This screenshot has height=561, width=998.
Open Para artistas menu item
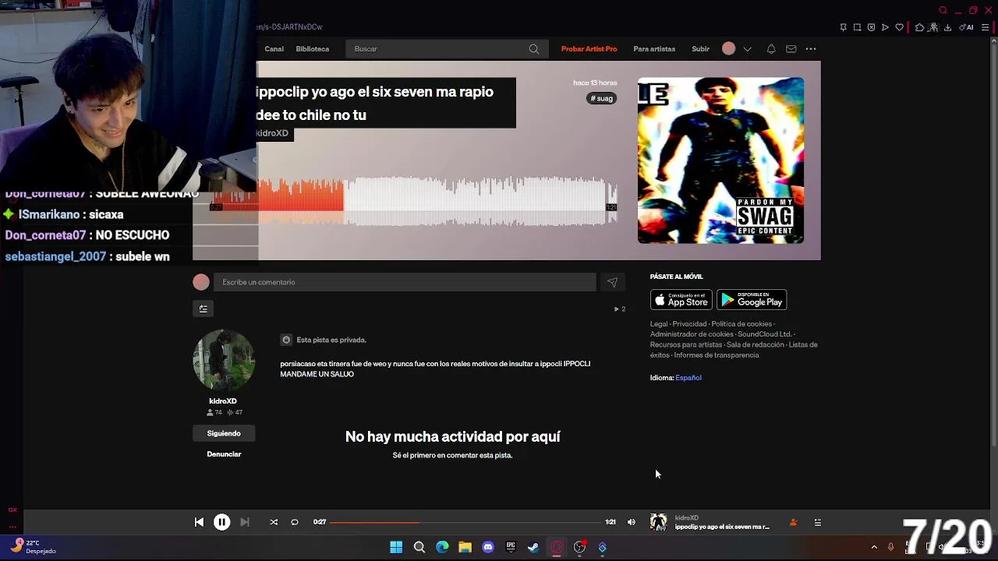click(x=654, y=49)
